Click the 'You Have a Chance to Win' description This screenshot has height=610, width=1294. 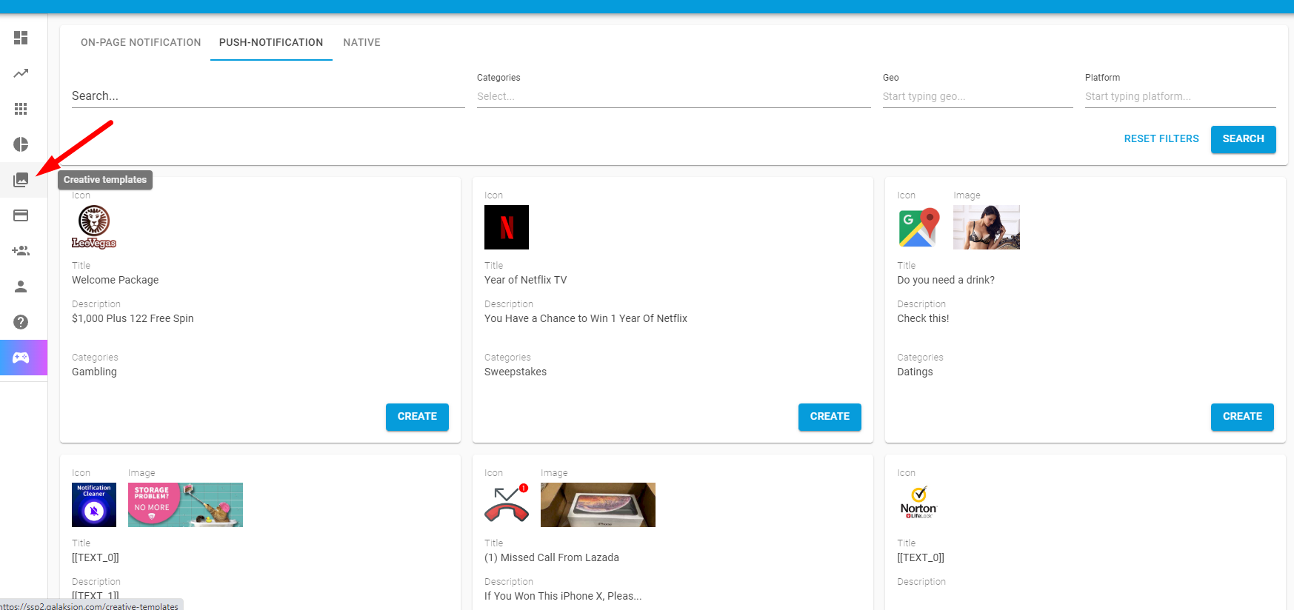tap(586, 318)
